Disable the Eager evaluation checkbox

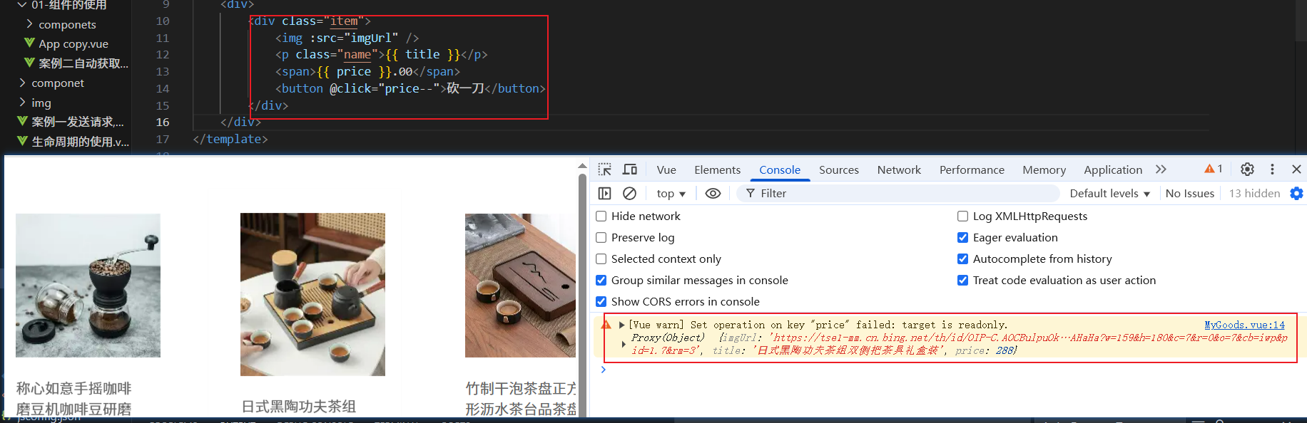click(x=962, y=237)
